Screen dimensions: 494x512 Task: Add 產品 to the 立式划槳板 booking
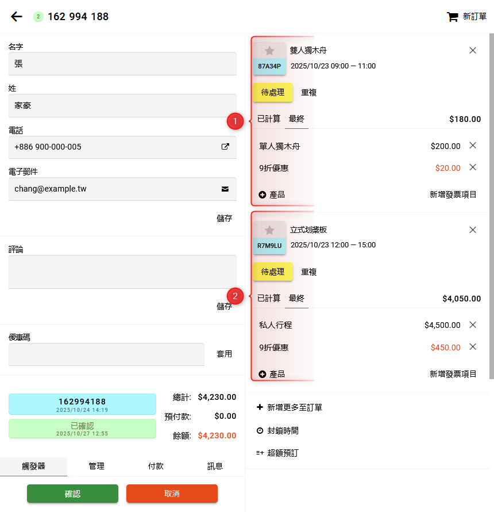[272, 374]
